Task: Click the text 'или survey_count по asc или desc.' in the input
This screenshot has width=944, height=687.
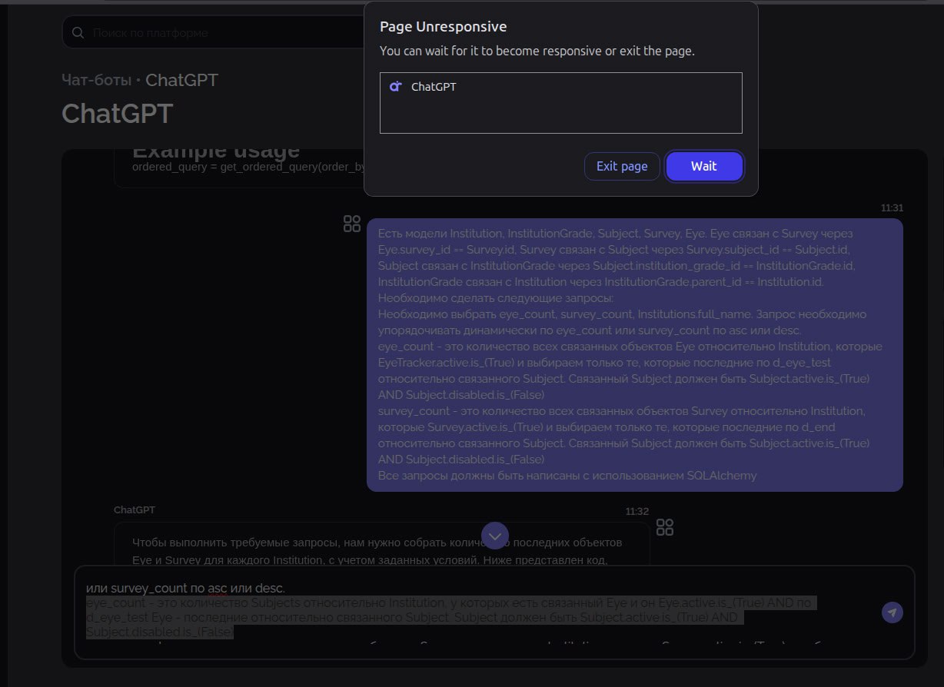Action: pos(185,589)
